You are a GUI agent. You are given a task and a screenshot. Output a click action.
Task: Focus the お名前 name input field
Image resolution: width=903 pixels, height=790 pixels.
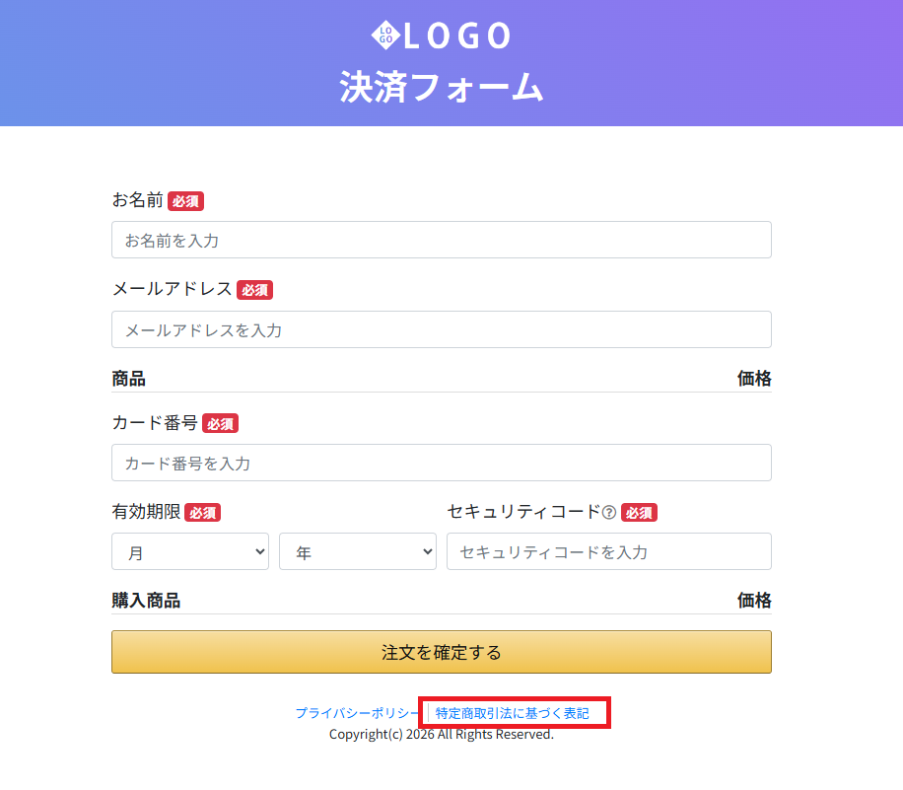pyautogui.click(x=441, y=240)
